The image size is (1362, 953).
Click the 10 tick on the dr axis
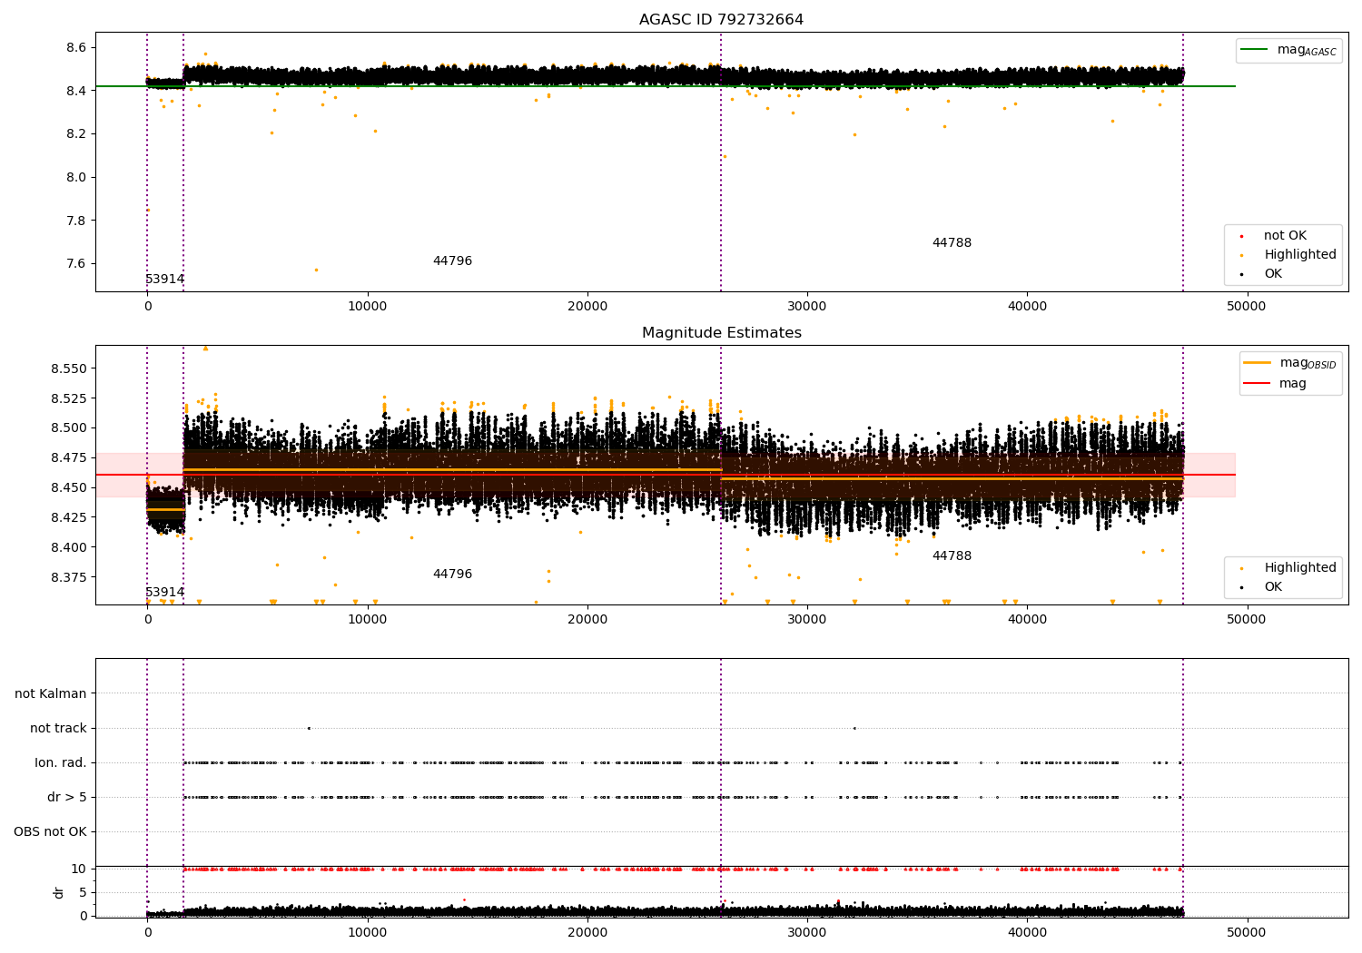pyautogui.click(x=79, y=869)
